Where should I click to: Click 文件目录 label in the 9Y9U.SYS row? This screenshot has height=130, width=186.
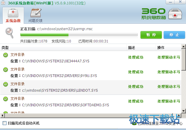17,69
